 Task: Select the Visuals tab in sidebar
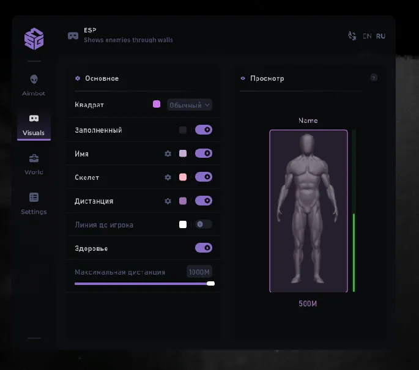tap(34, 125)
